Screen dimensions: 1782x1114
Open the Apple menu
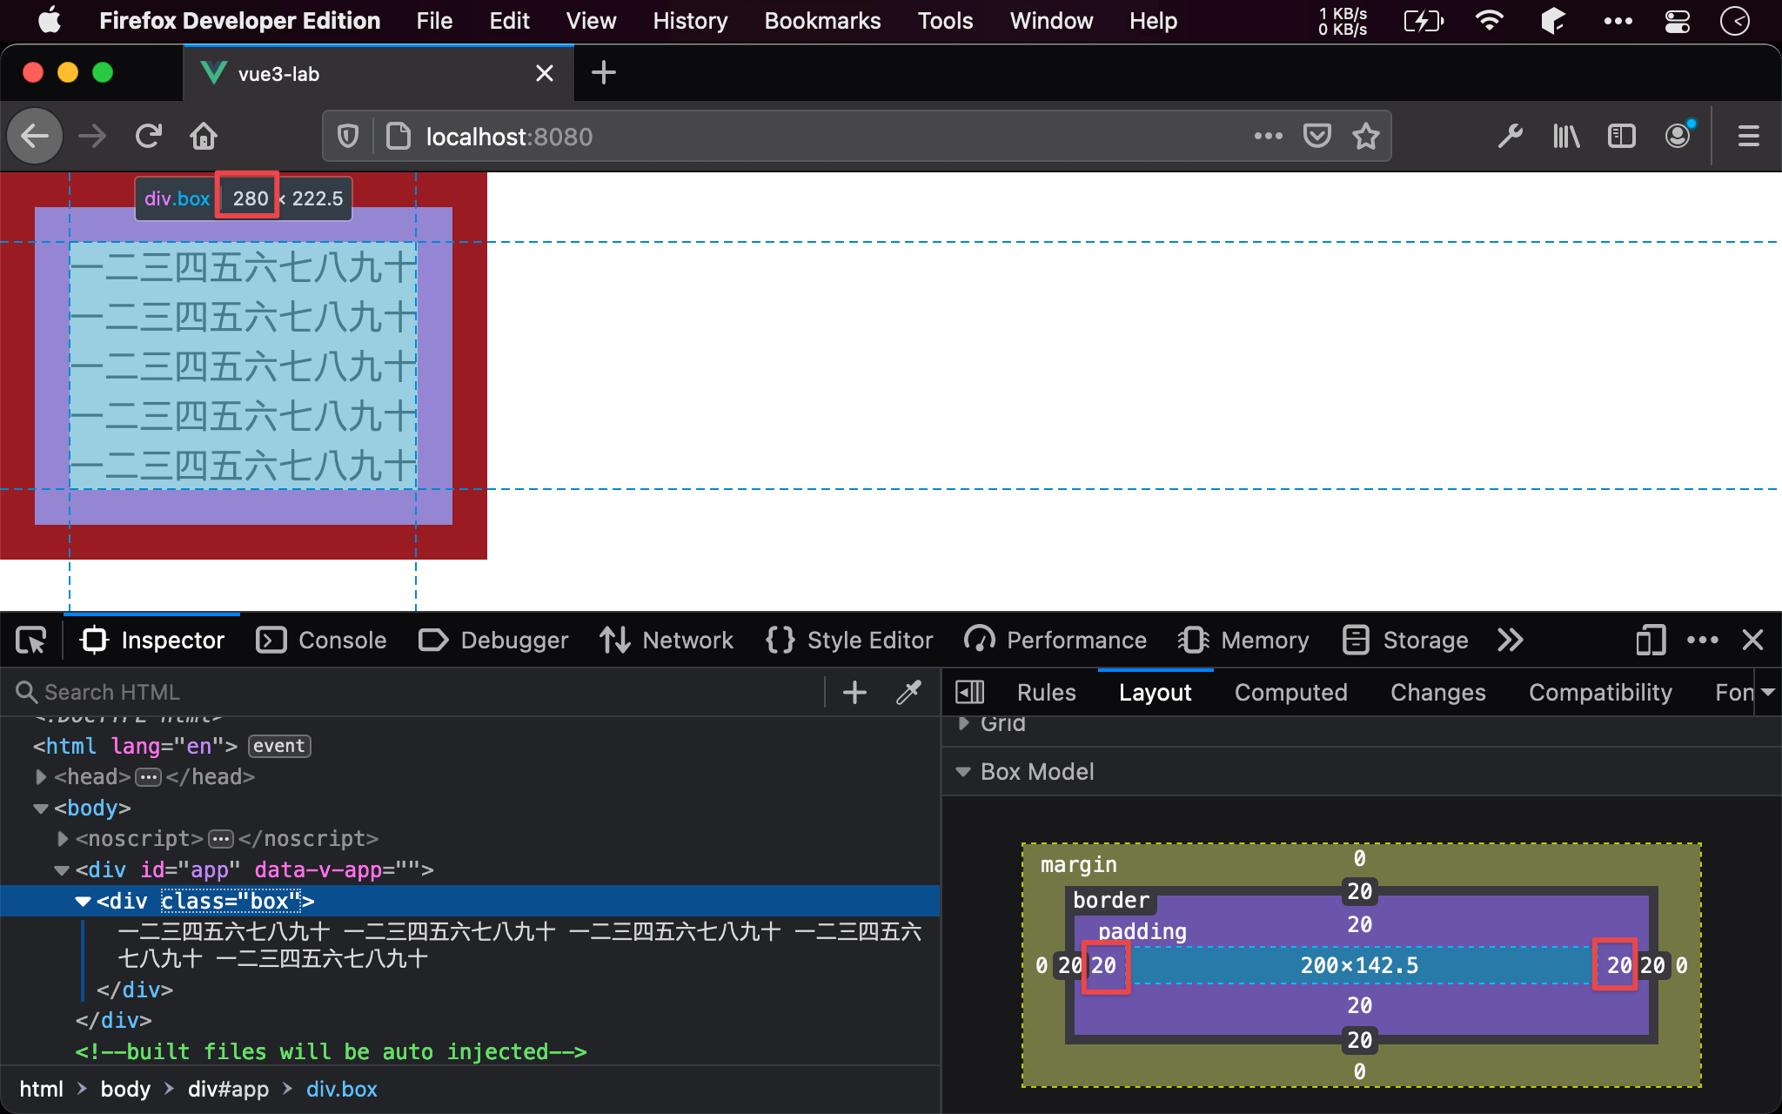50,21
